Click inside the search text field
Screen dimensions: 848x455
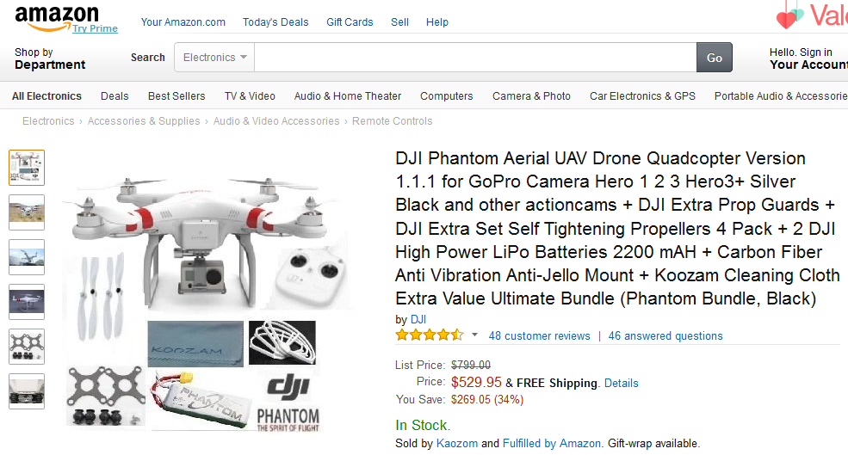(474, 58)
